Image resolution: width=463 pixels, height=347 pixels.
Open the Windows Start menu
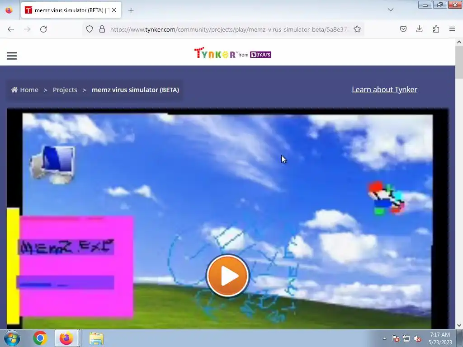(12, 338)
